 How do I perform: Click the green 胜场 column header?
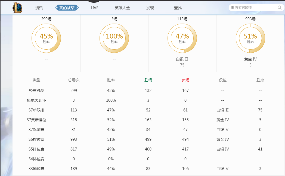pyautogui.click(x=148, y=80)
